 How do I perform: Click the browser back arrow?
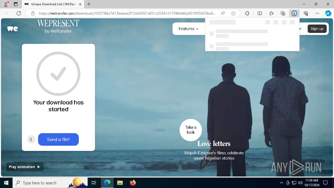(7, 13)
